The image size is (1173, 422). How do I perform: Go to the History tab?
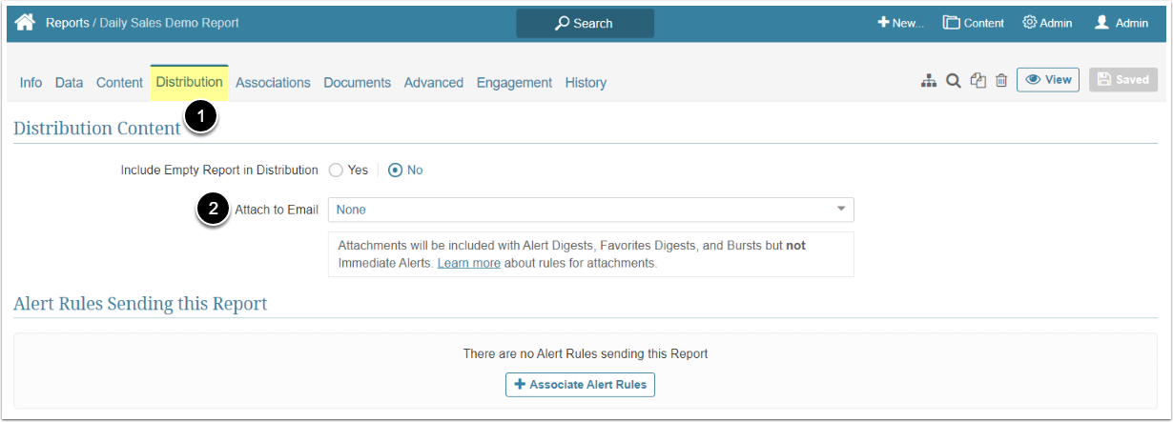coord(586,83)
